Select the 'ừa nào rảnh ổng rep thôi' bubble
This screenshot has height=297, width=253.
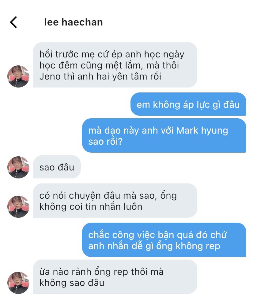[115, 277]
